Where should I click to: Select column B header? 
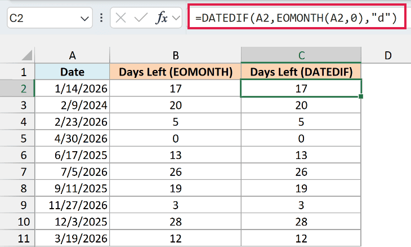175,55
